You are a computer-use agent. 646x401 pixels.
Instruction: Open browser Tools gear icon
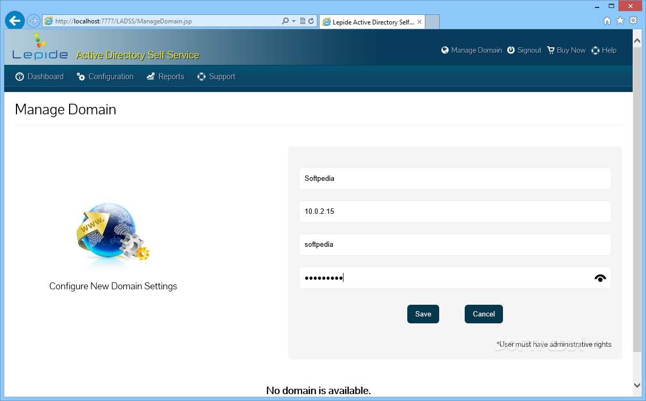(633, 21)
